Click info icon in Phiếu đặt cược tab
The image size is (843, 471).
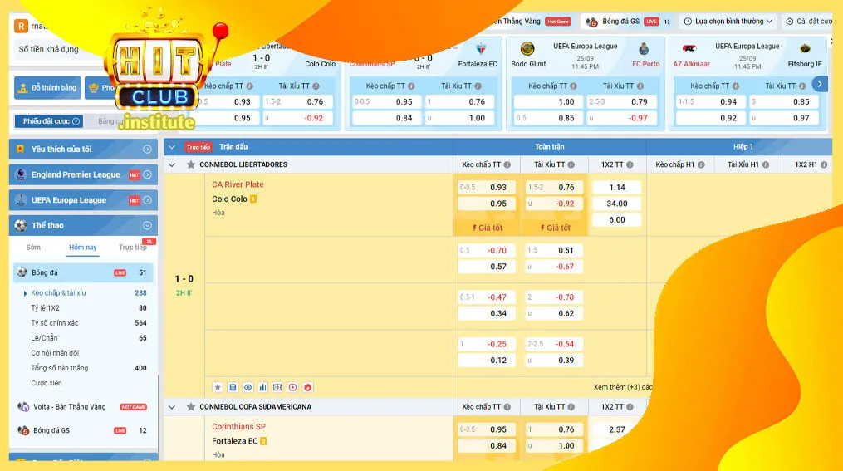click(x=76, y=121)
